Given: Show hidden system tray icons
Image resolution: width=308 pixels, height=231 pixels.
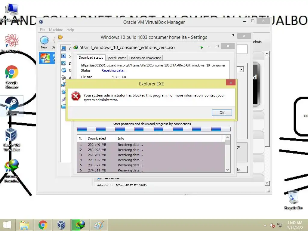Looking at the screenshot, I should (265, 225).
